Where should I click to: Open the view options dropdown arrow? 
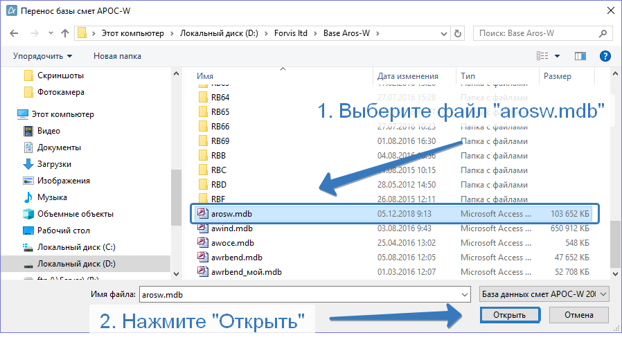[557, 56]
